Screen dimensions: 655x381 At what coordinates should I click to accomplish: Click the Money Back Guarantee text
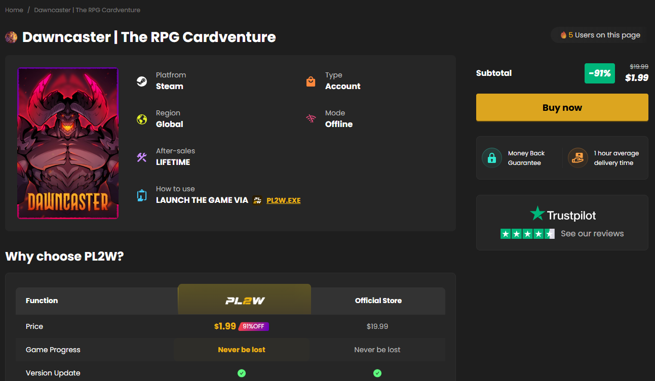click(x=526, y=158)
